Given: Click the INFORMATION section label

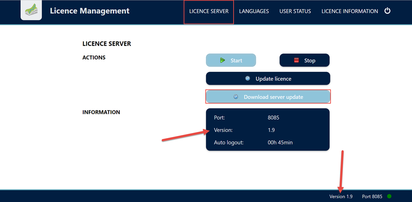Looking at the screenshot, I should point(101,112).
